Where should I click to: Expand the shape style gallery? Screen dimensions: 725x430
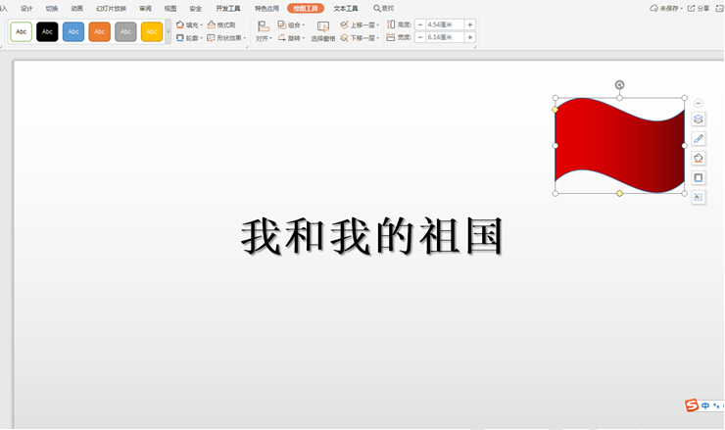pyautogui.click(x=168, y=32)
